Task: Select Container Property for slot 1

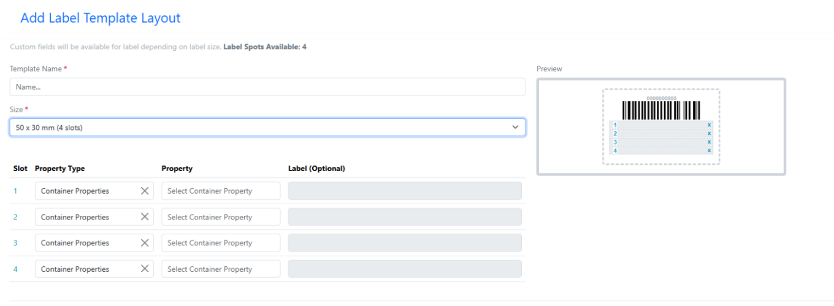Action: [x=221, y=191]
